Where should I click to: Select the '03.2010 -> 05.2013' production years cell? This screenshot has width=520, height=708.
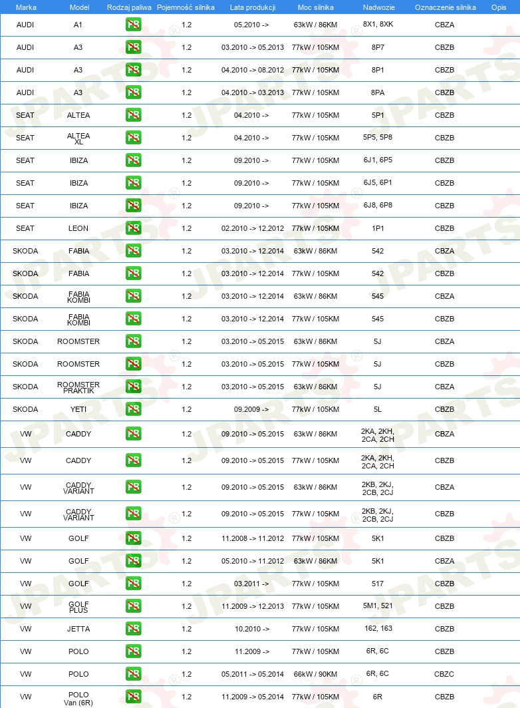pyautogui.click(x=252, y=47)
